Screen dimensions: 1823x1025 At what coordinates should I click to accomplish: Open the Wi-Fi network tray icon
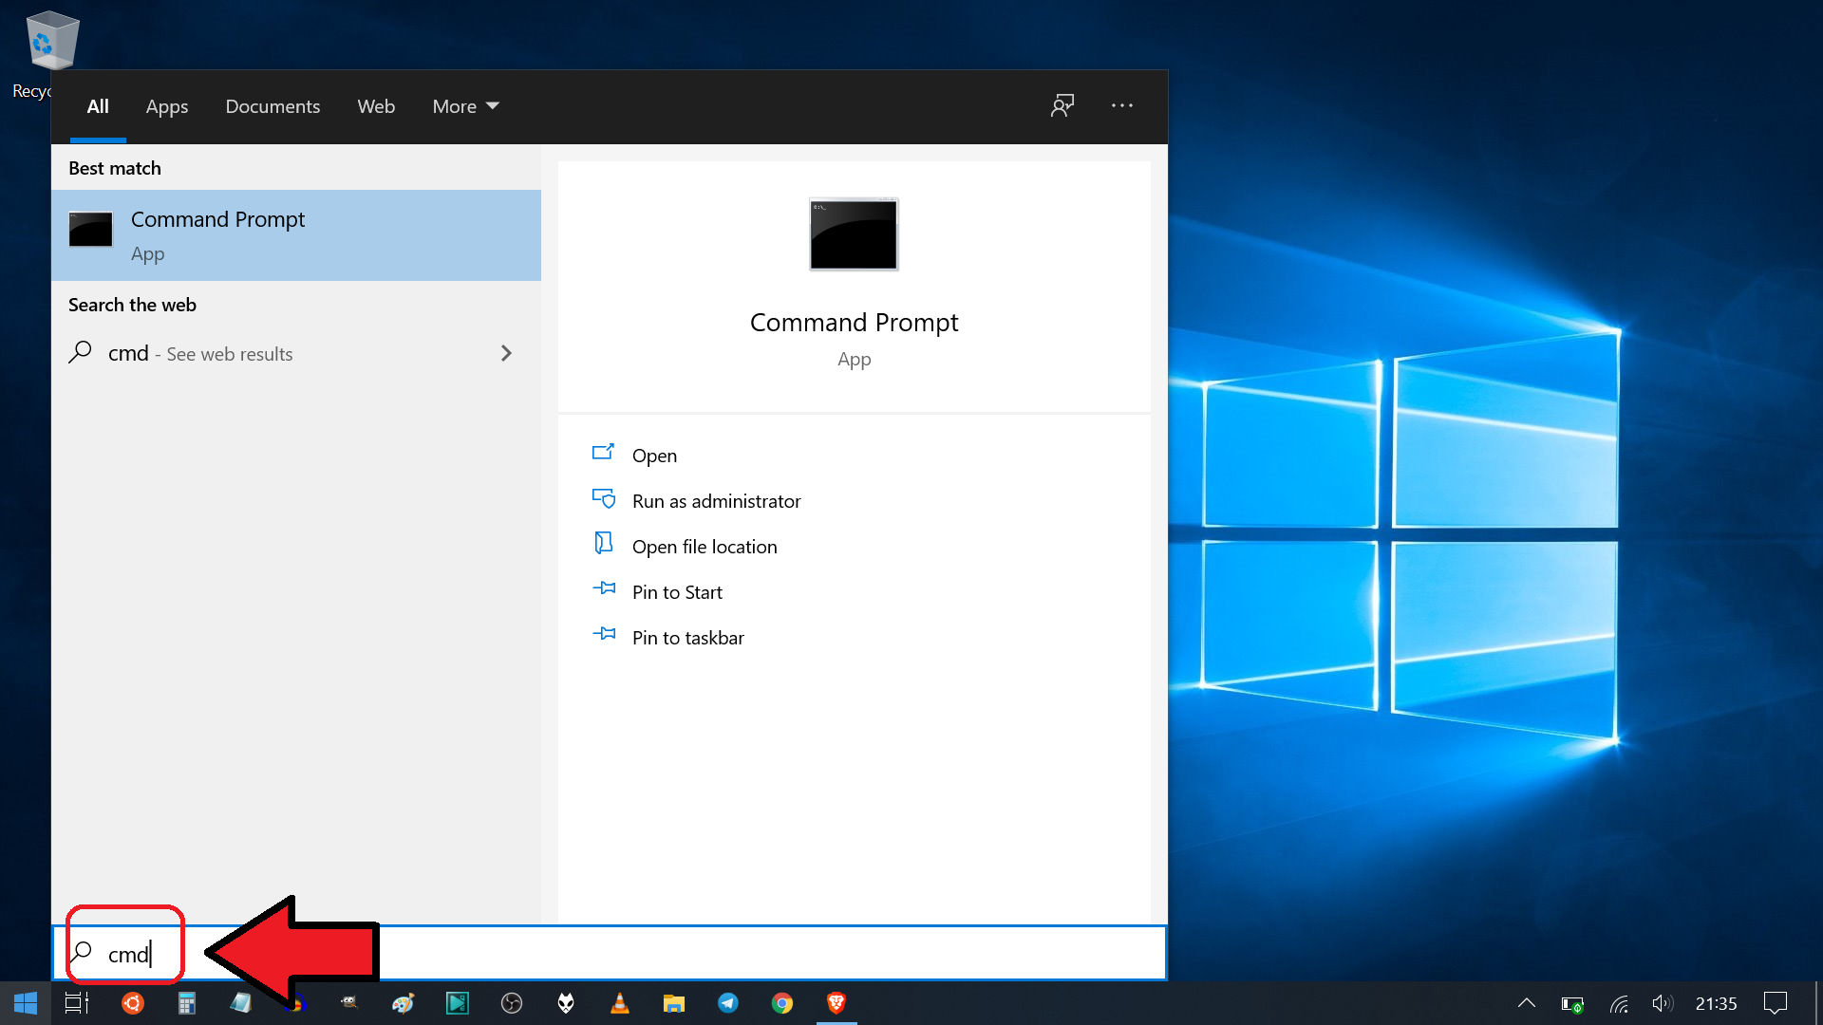[1619, 1004]
